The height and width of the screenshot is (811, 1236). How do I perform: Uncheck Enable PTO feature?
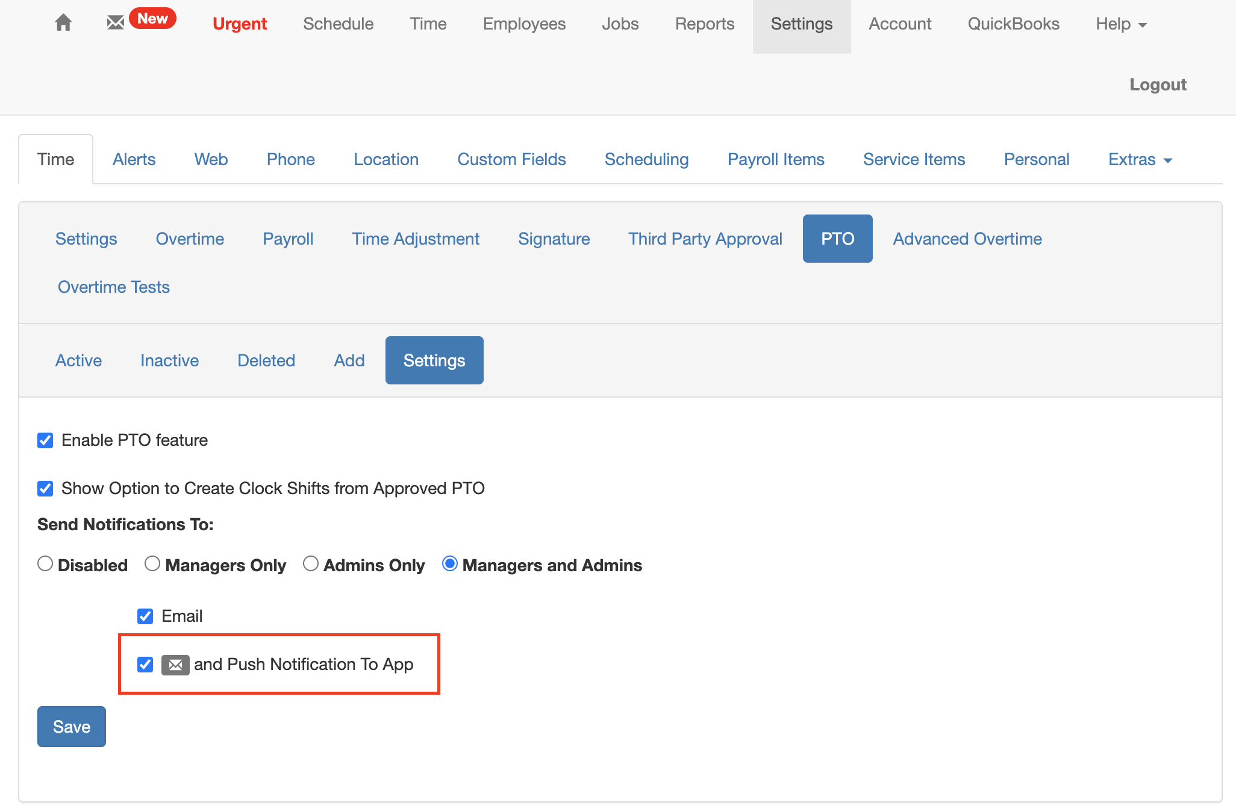pyautogui.click(x=45, y=440)
